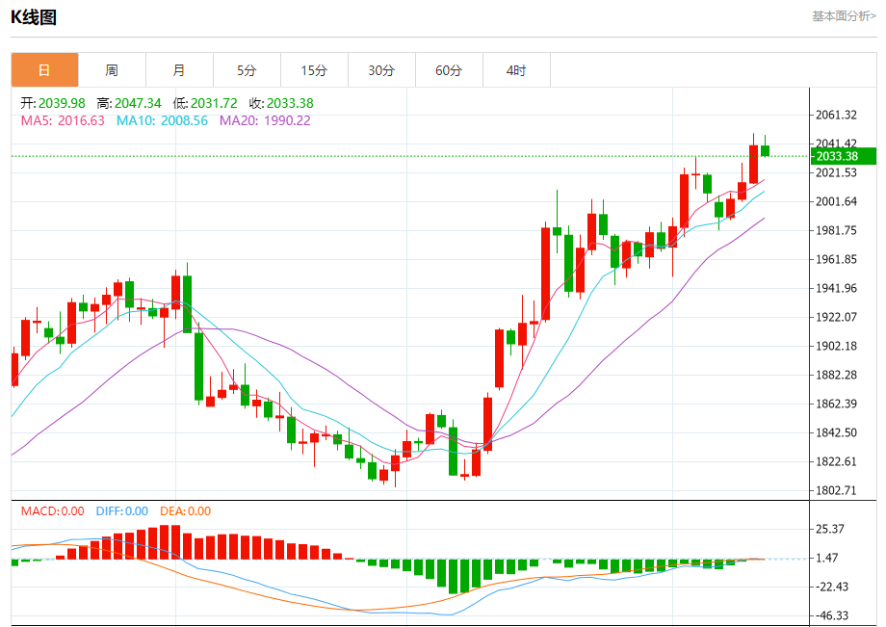Click the 1941.96 price axis label
886x627 pixels.
click(836, 288)
